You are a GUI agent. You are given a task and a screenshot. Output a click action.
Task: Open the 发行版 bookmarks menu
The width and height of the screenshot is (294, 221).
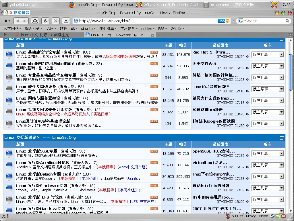click(x=177, y=28)
